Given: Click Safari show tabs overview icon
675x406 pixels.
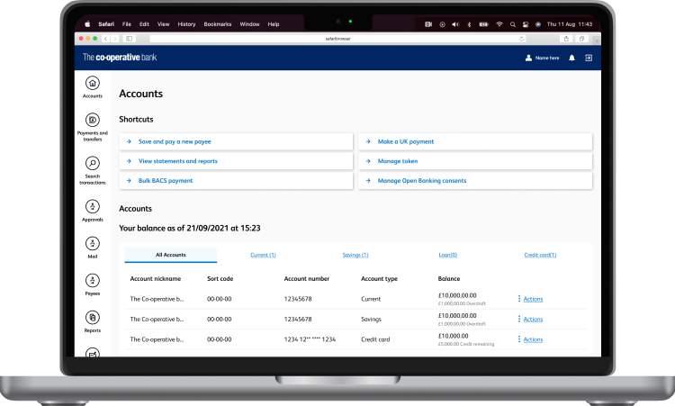Looking at the screenshot, I should click(x=581, y=39).
